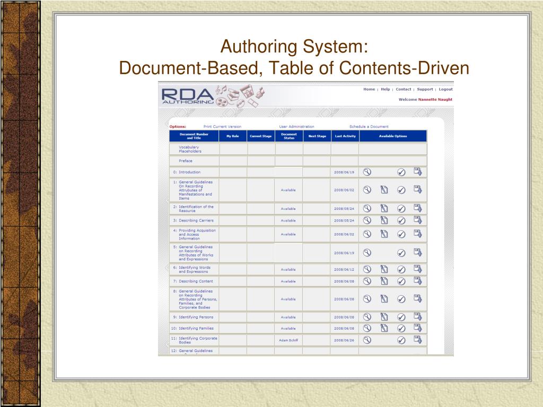Screen dimensions: 543x407
Task: Click the edit document icon for Identifying Families
Action: tap(384, 328)
